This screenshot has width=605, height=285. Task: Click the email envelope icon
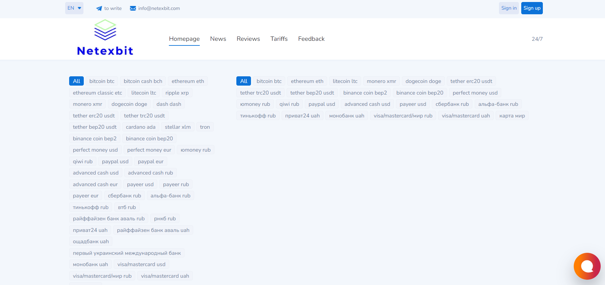coord(133,8)
